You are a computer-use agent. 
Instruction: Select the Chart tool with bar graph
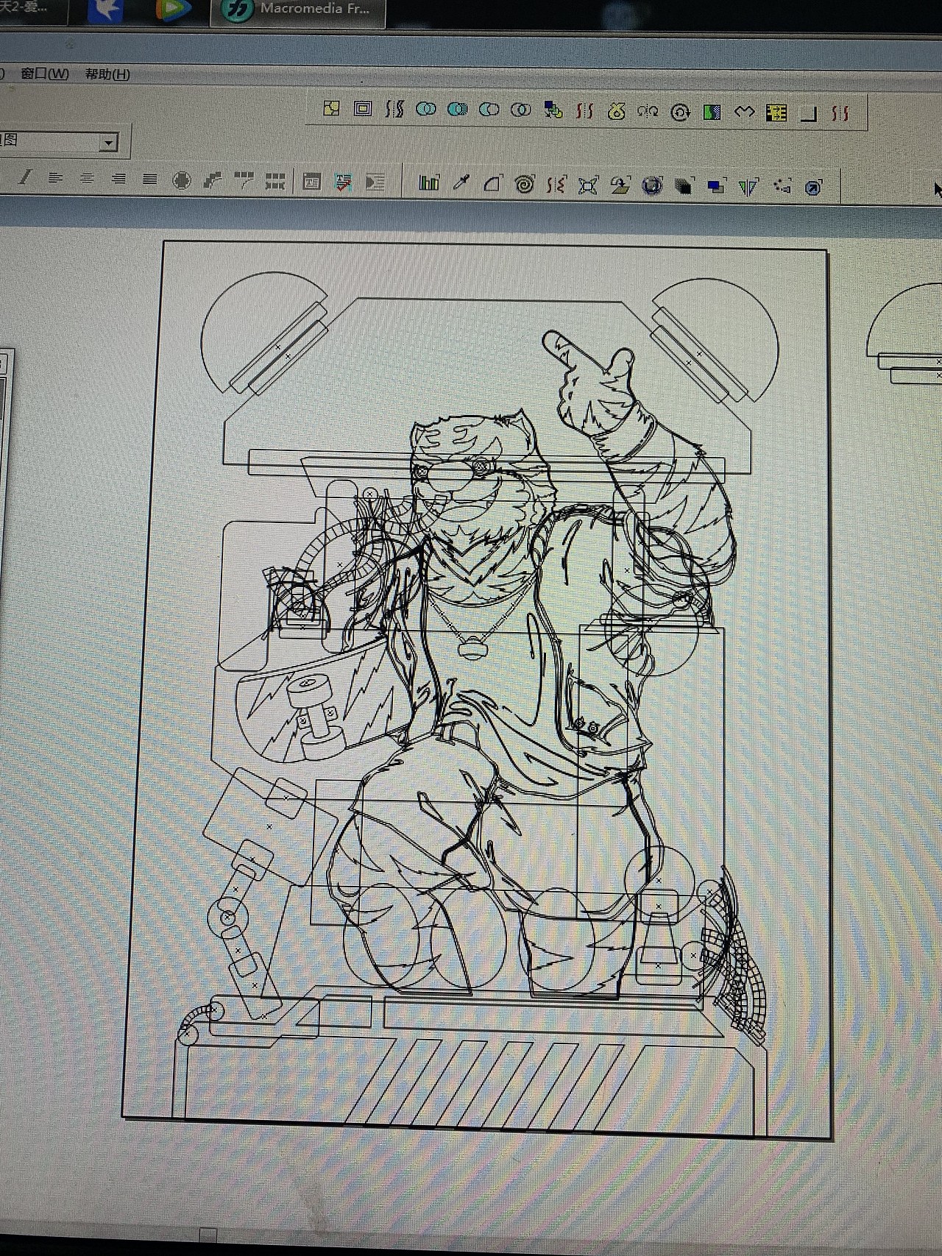click(x=429, y=182)
